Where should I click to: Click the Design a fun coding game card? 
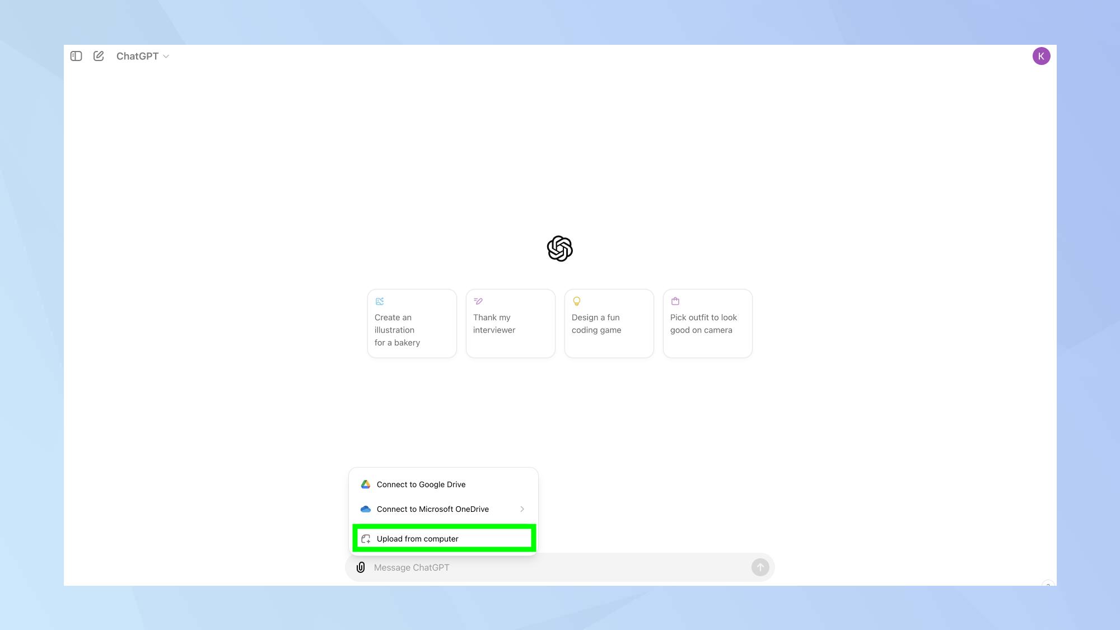(x=609, y=323)
